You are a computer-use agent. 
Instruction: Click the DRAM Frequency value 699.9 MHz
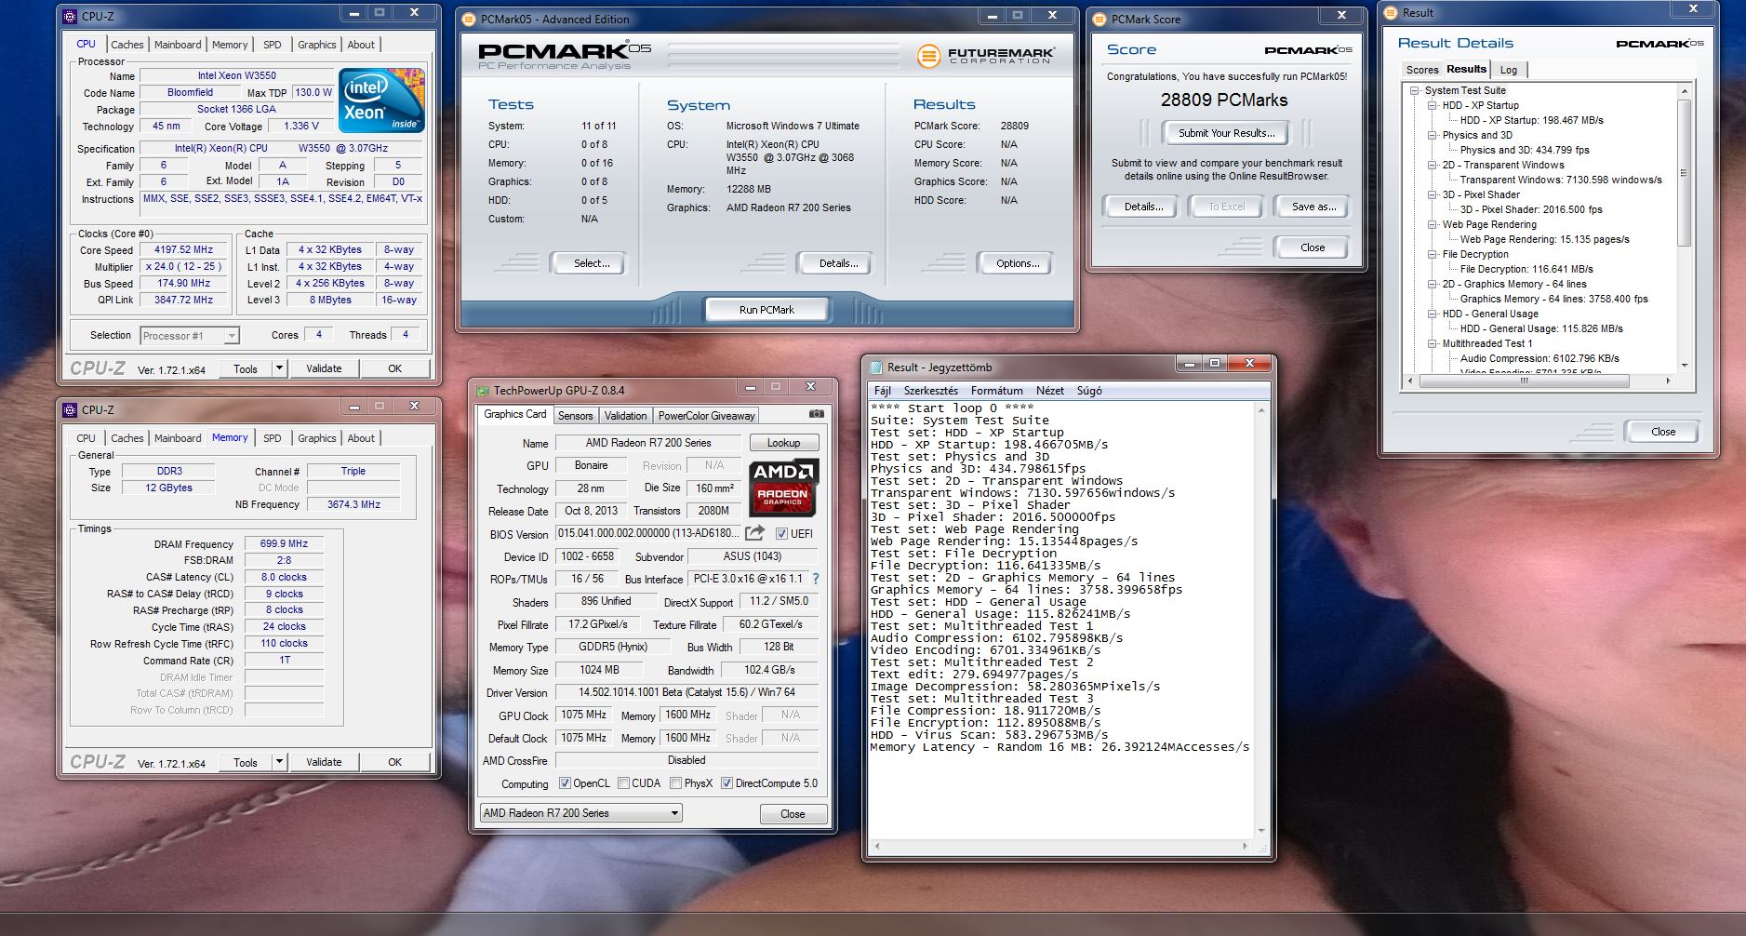click(x=284, y=543)
